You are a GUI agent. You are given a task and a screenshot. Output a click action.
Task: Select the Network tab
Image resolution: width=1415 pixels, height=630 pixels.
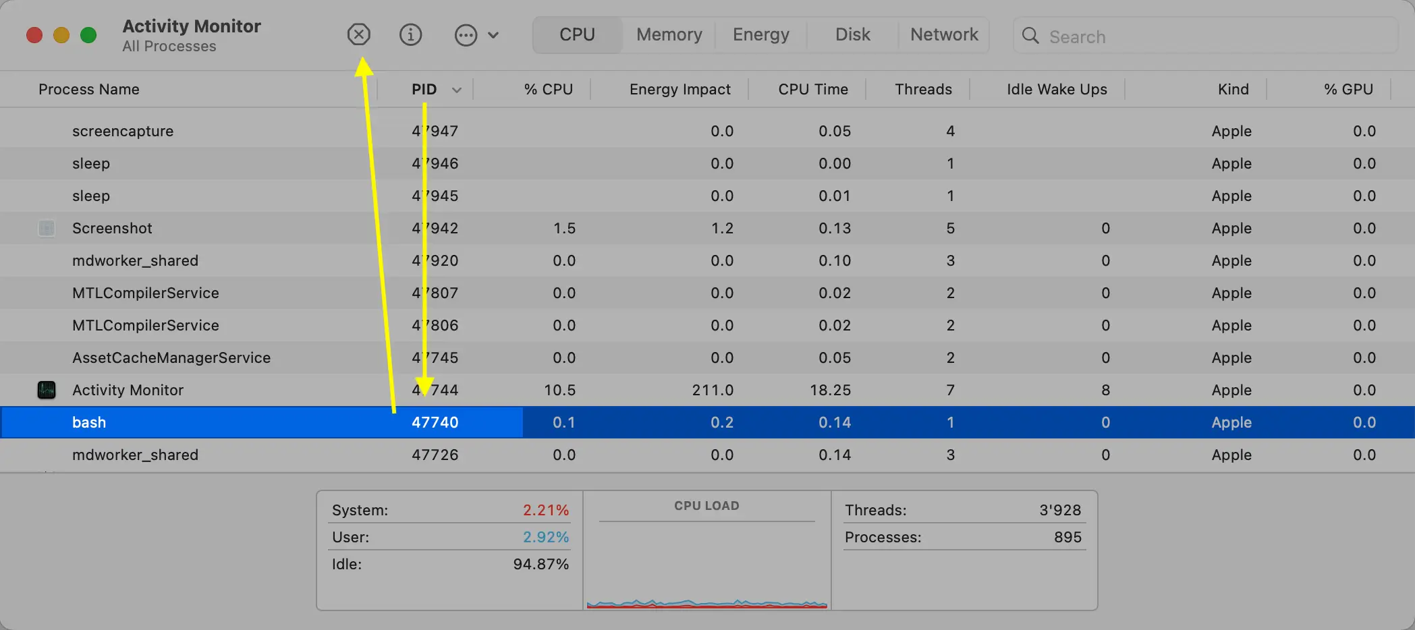coord(944,34)
